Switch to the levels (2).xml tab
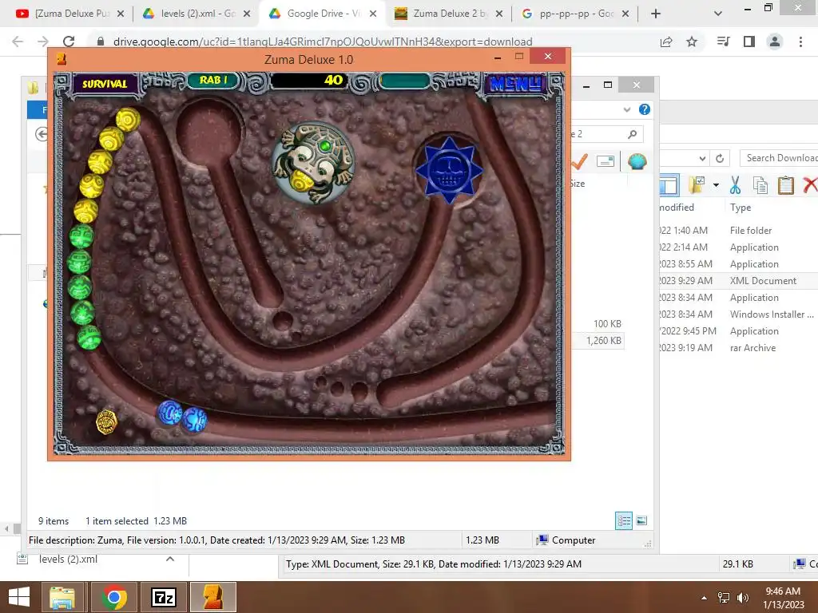The height and width of the screenshot is (613, 818). 197,14
